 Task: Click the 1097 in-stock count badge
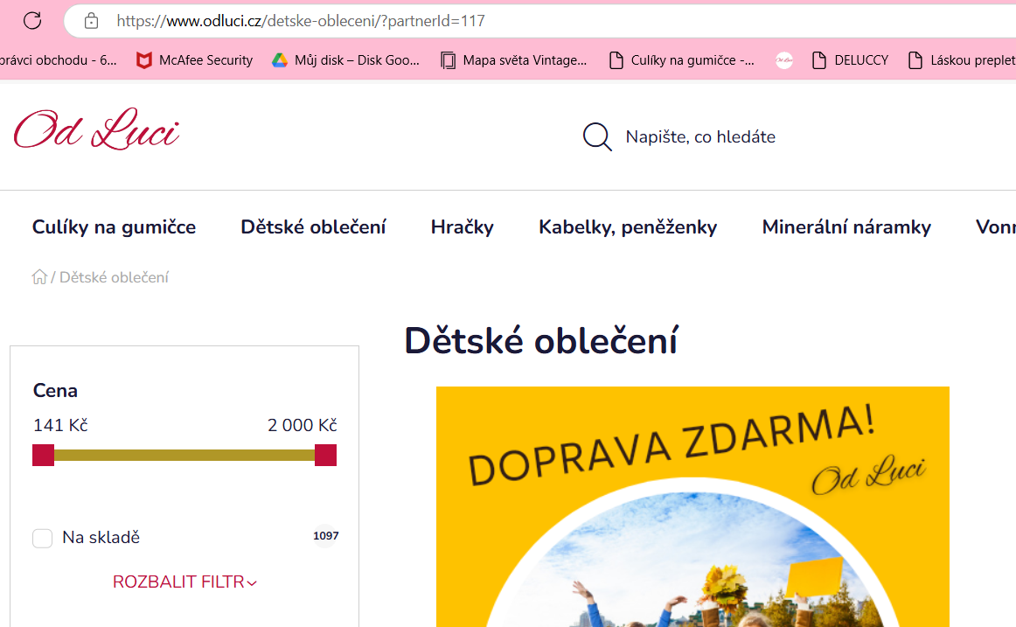tap(326, 536)
